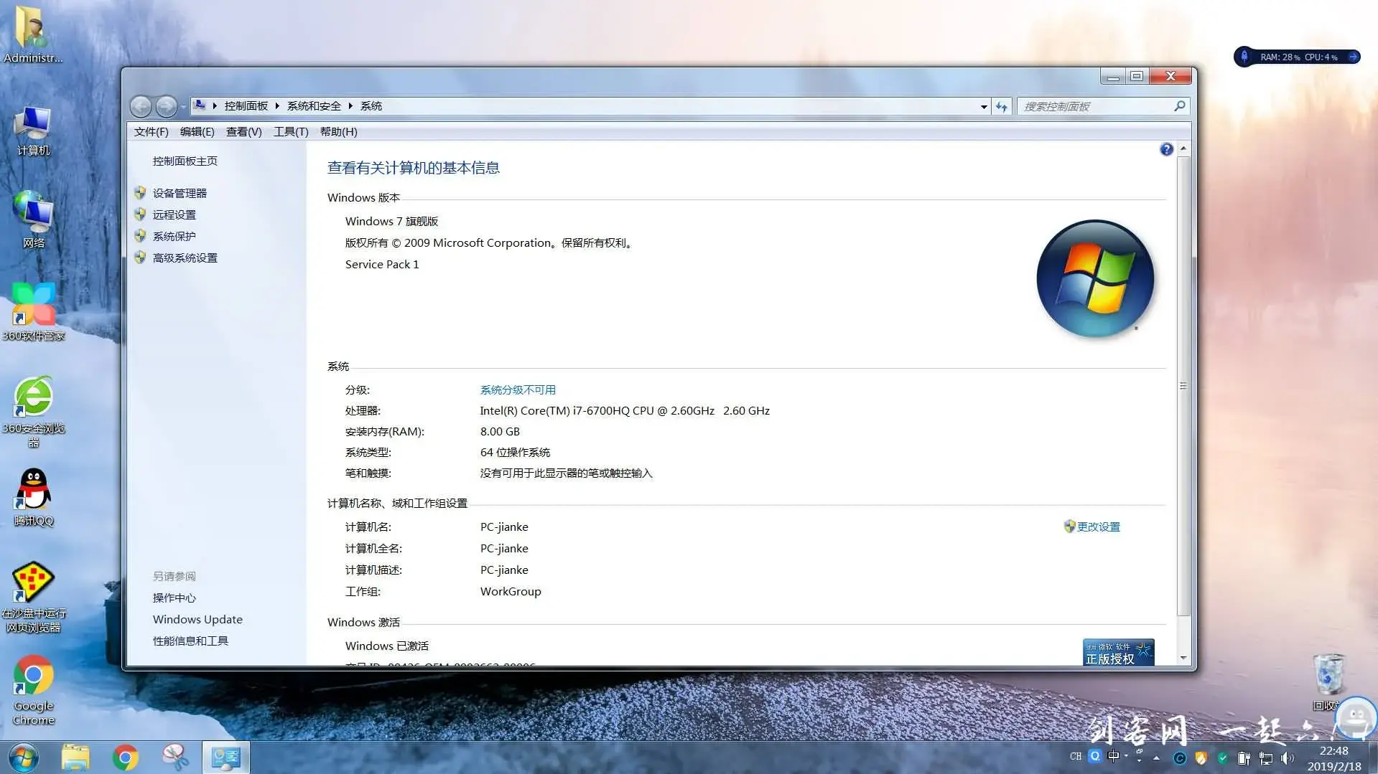Open the 查看(V) menu

click(x=243, y=132)
